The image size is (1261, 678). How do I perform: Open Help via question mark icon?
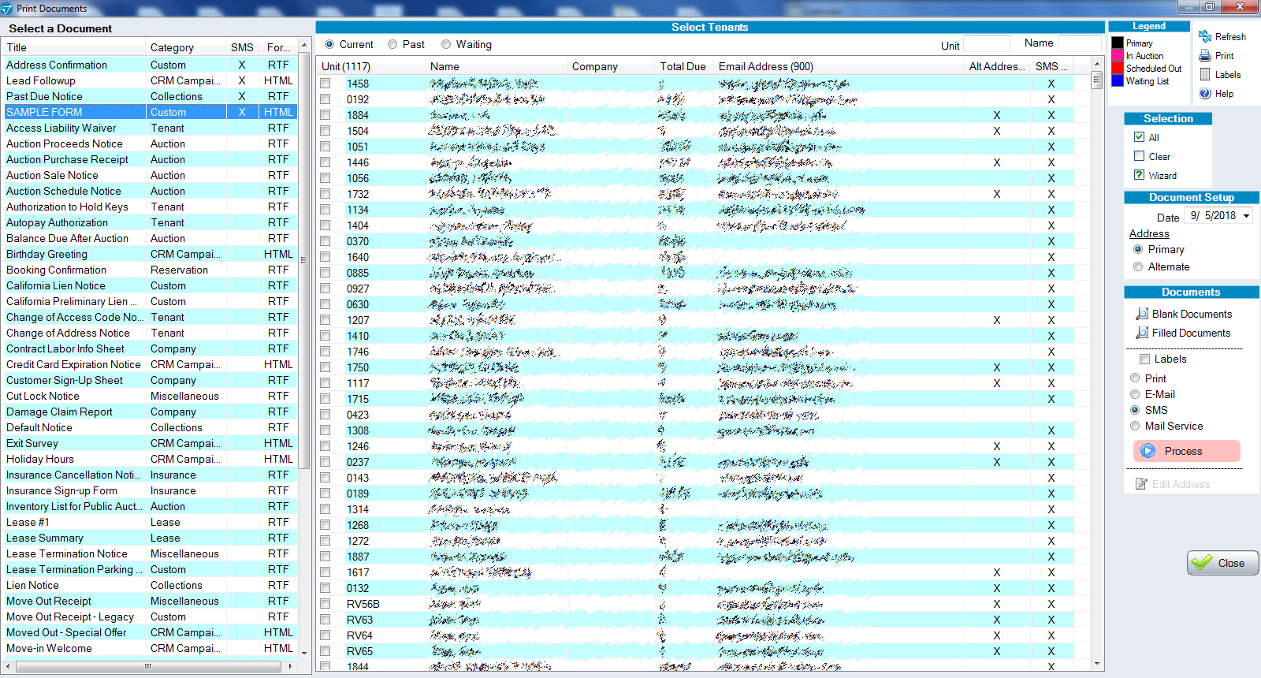pos(1205,93)
